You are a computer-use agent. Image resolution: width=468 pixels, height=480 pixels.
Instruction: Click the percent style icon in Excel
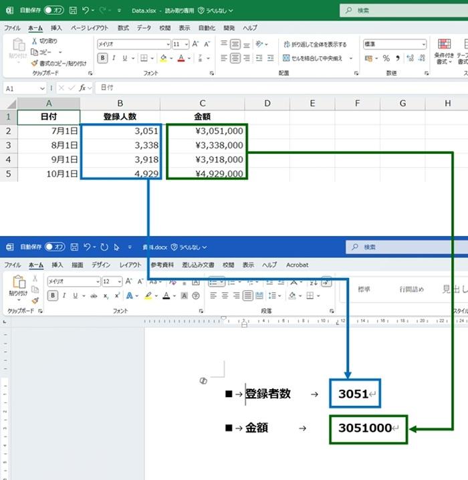386,58
